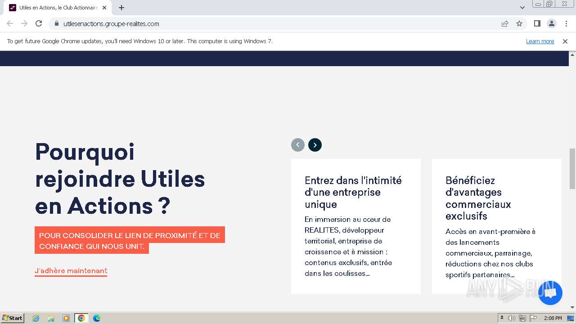Open Chrome three-dot menu
This screenshot has width=576, height=324.
[566, 23]
